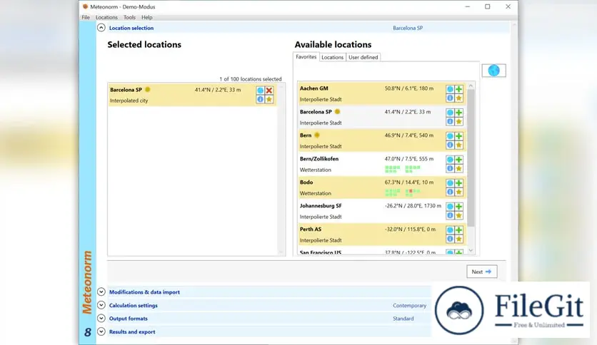Show info for selected Barcelona SP location
The width and height of the screenshot is (597, 345).
click(261, 99)
